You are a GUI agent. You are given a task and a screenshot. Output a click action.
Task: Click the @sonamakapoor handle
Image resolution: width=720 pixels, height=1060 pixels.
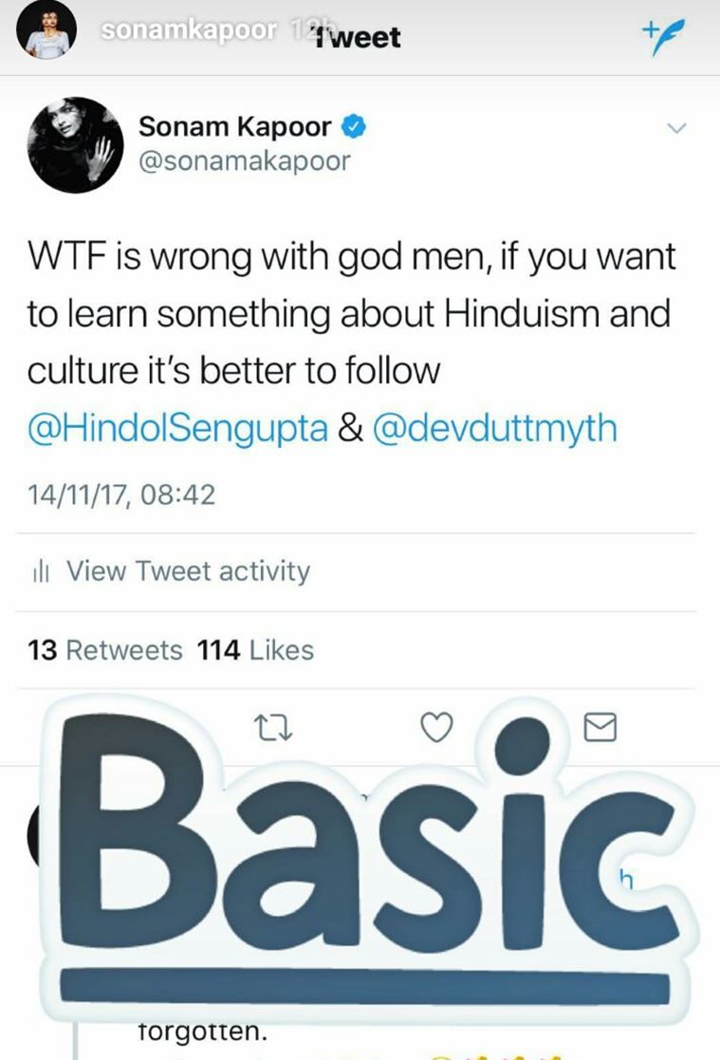click(x=244, y=161)
